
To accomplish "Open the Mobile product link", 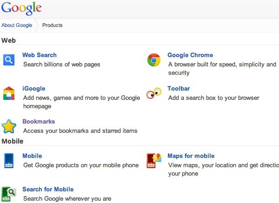I will (32, 156).
